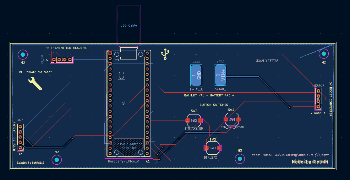Select the SW1 BTN_AXE_DOWN switch footprint
This screenshot has width=350, height=180.
coord(232,120)
